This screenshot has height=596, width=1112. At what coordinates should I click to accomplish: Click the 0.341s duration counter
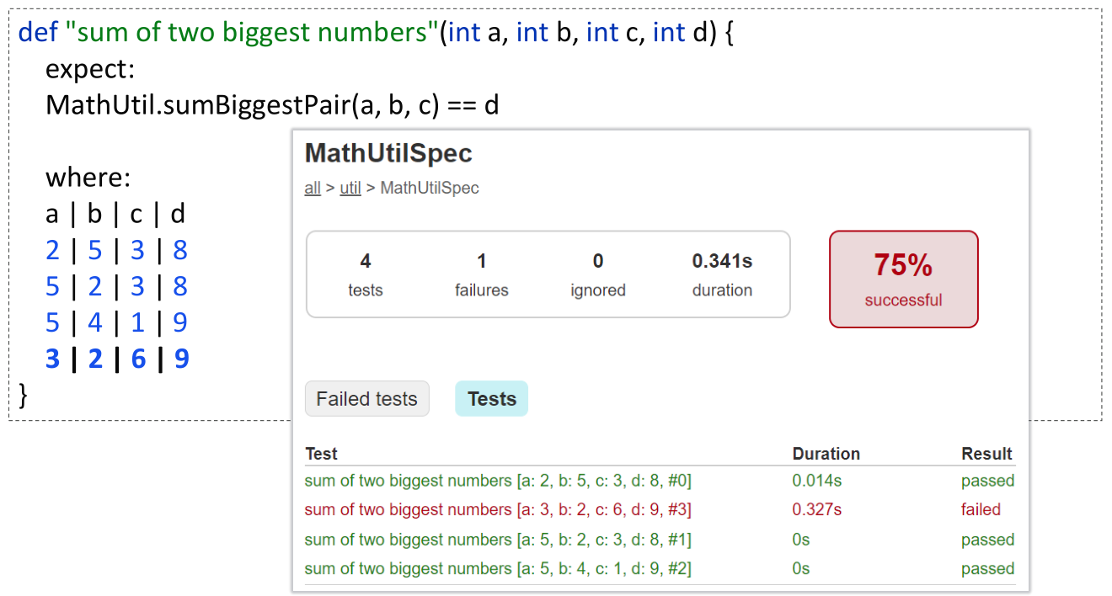coord(722,274)
